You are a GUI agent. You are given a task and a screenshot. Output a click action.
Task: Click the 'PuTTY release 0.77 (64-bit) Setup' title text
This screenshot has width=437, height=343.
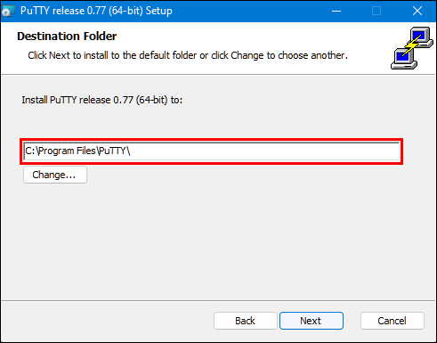(x=96, y=11)
